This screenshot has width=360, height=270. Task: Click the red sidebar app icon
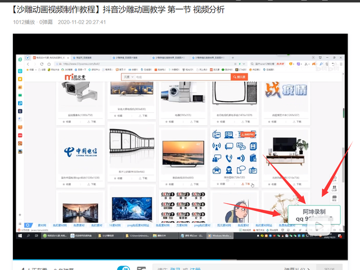20,135
